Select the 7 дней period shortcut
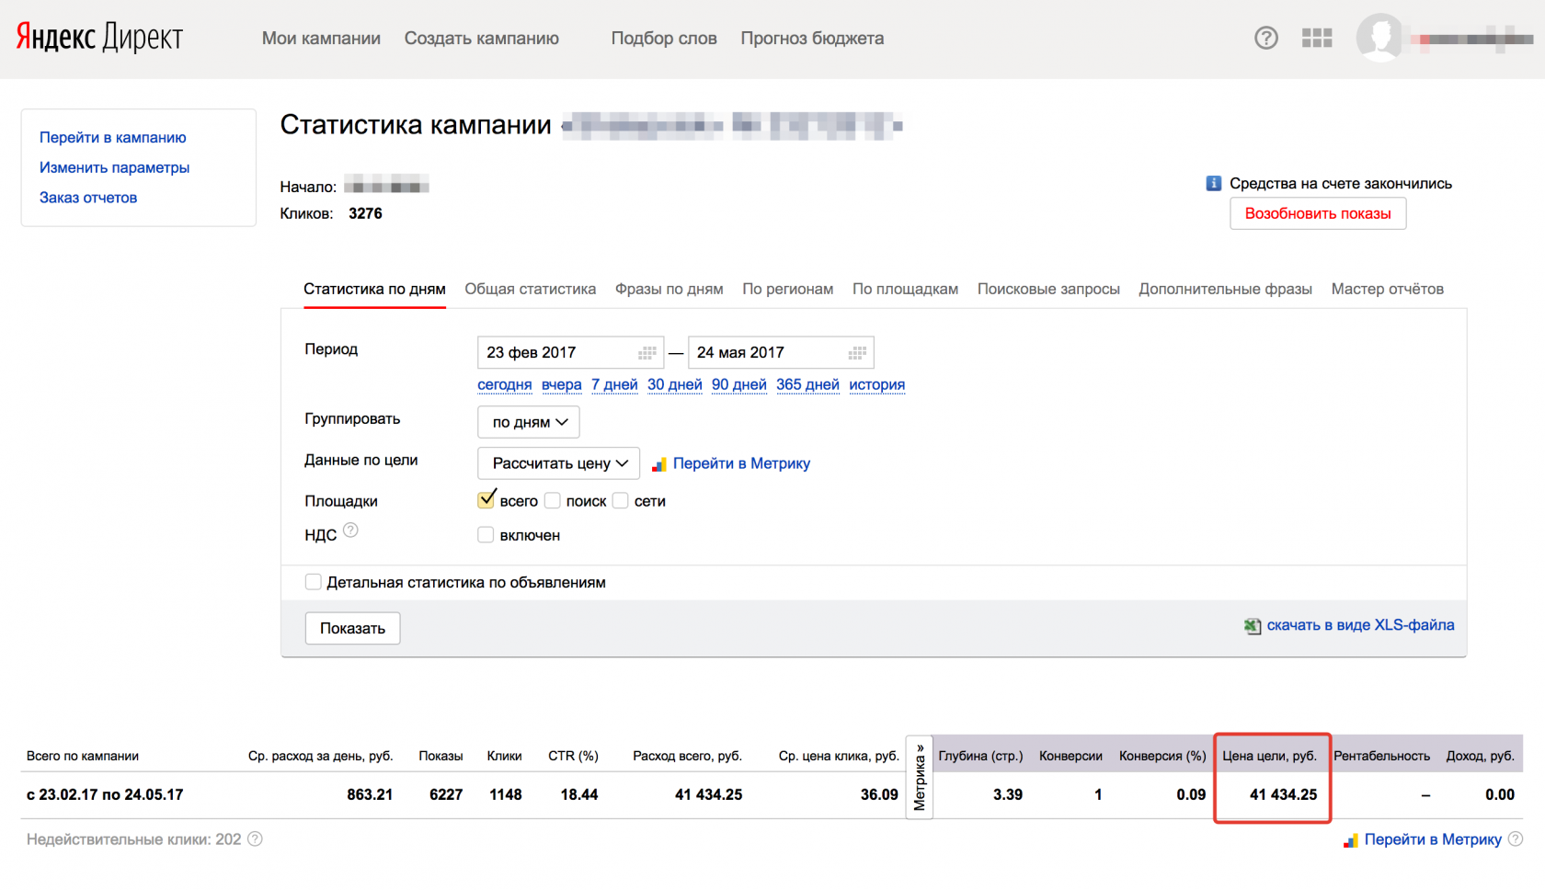Viewport: 1545px width, 890px height. pos(614,384)
